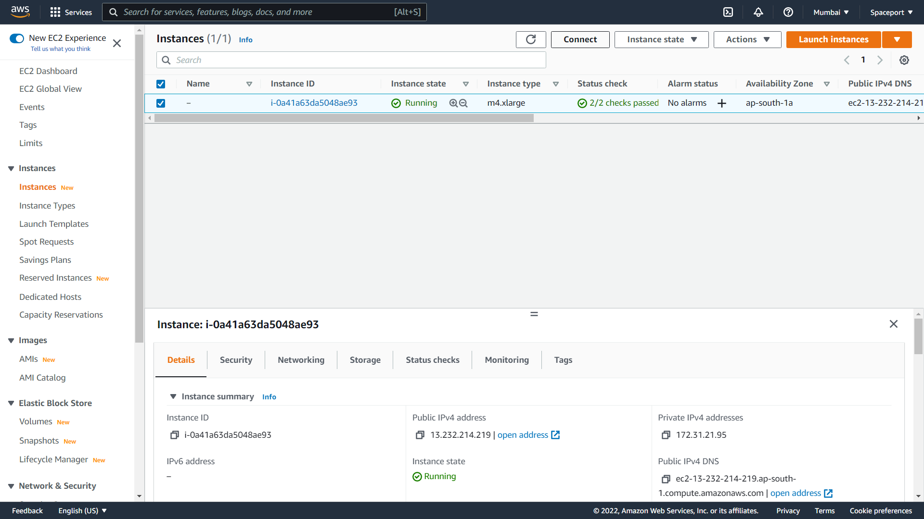Close the instance details panel

894,324
